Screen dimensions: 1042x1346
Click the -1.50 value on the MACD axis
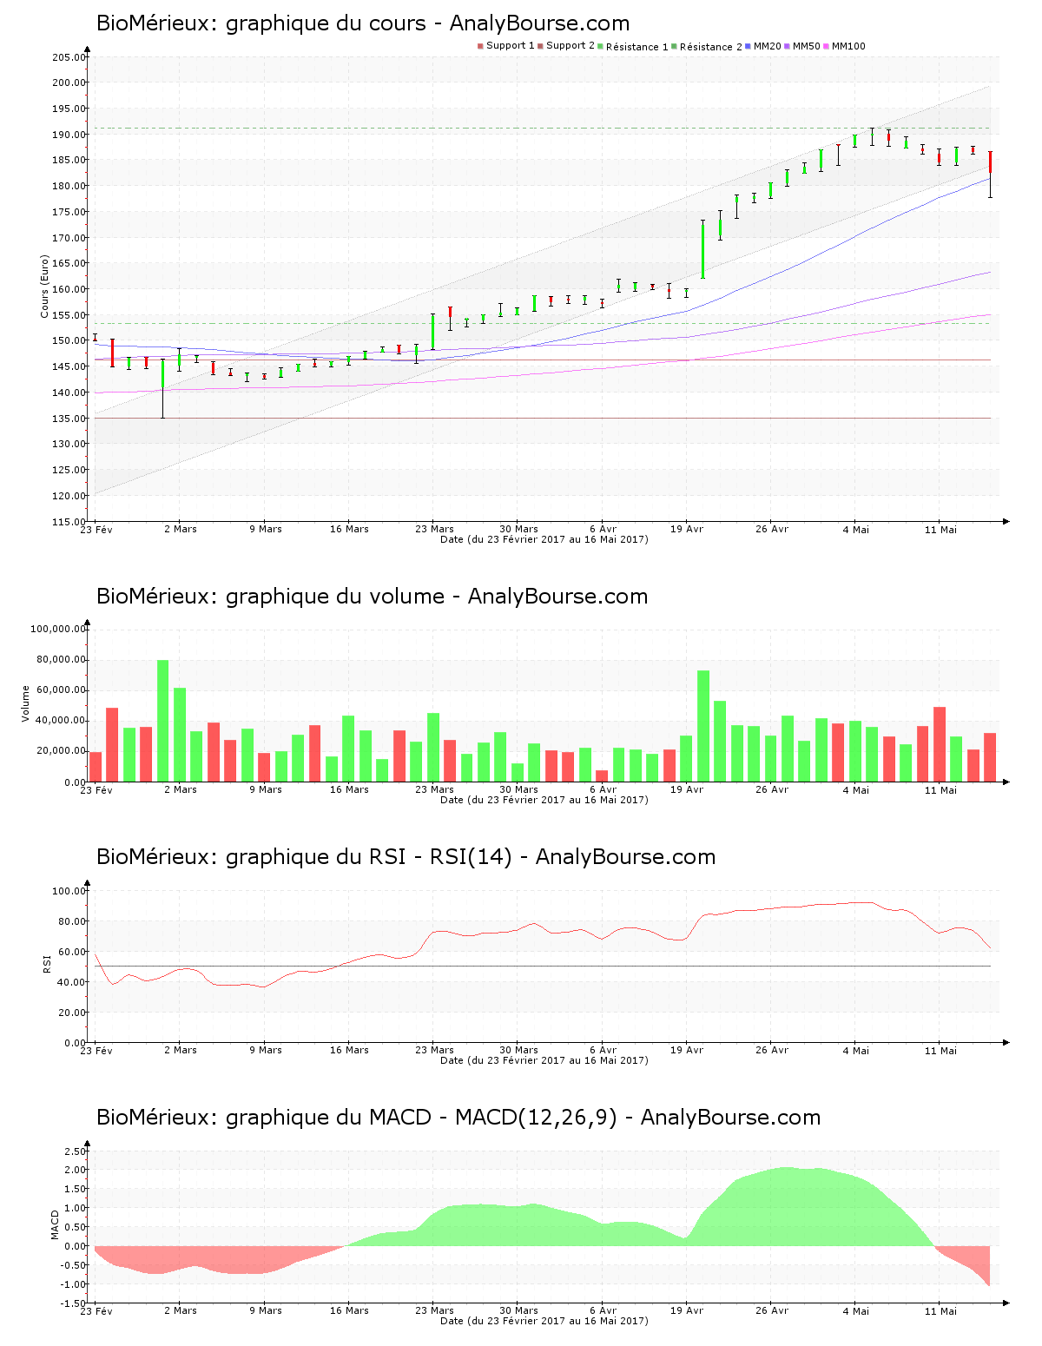pyautogui.click(x=74, y=1303)
